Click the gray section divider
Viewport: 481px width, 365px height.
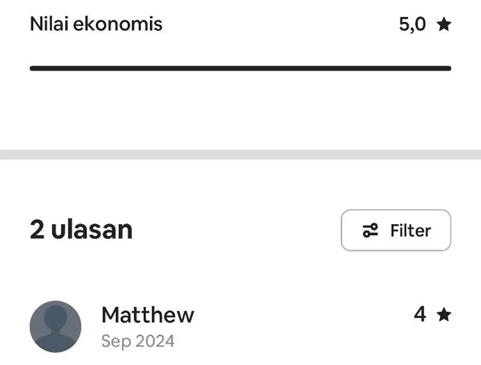coord(240,154)
